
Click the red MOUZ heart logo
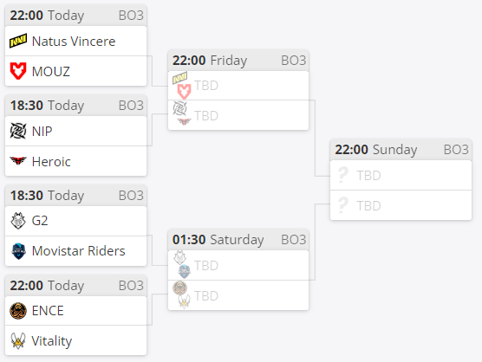[18, 71]
